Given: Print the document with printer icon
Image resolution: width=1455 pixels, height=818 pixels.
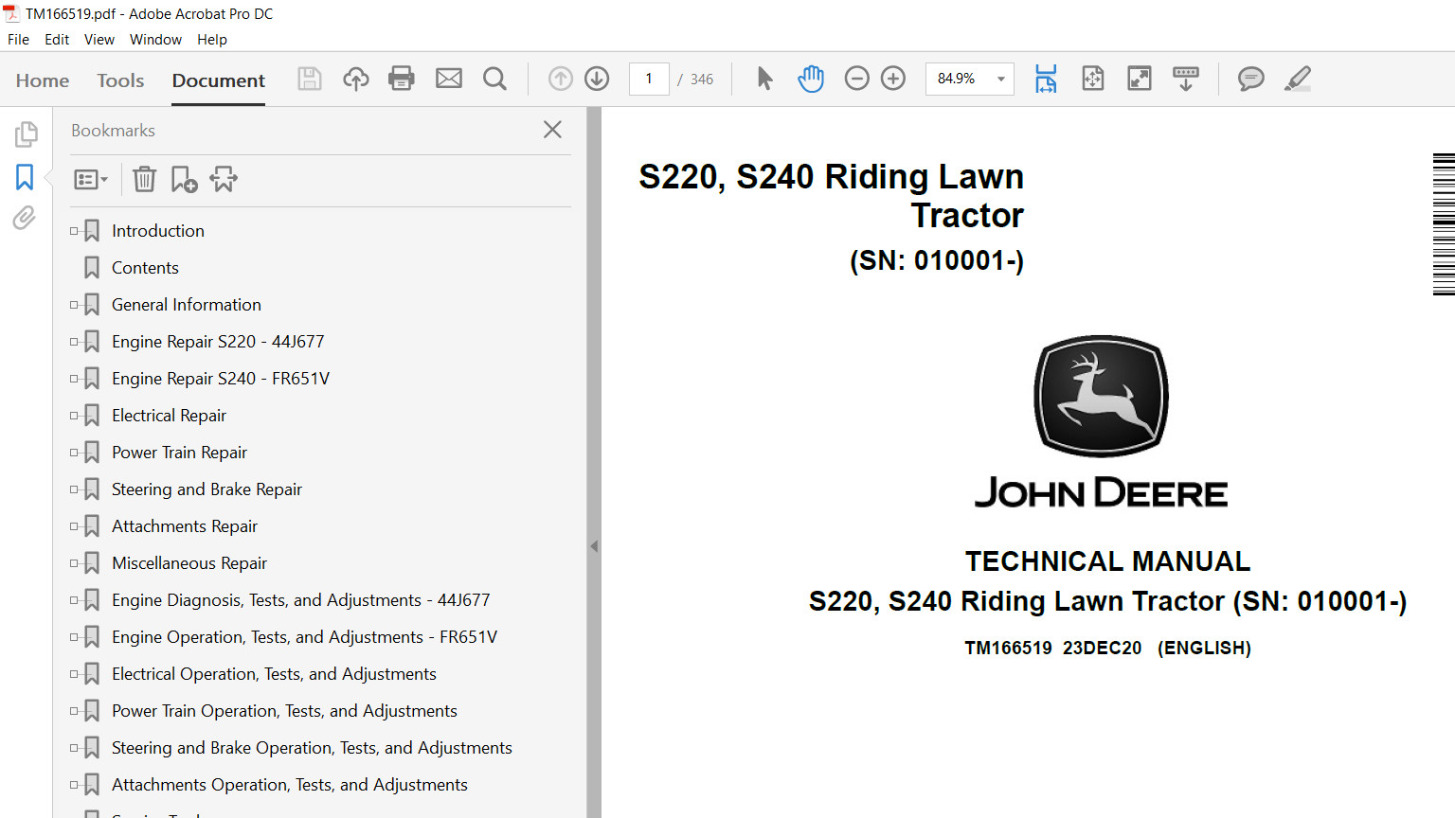Looking at the screenshot, I should coord(402,79).
